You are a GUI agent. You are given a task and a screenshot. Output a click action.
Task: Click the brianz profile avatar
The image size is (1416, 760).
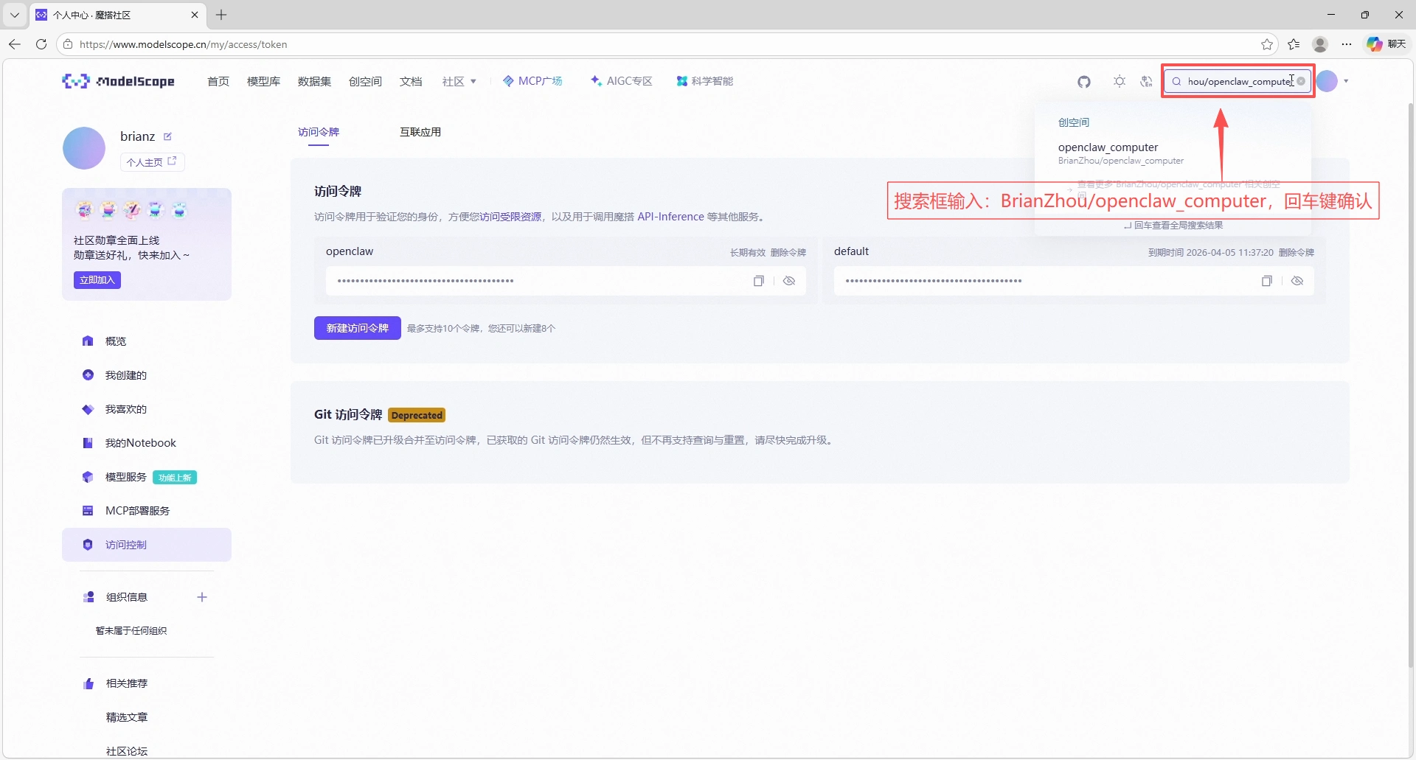84,148
